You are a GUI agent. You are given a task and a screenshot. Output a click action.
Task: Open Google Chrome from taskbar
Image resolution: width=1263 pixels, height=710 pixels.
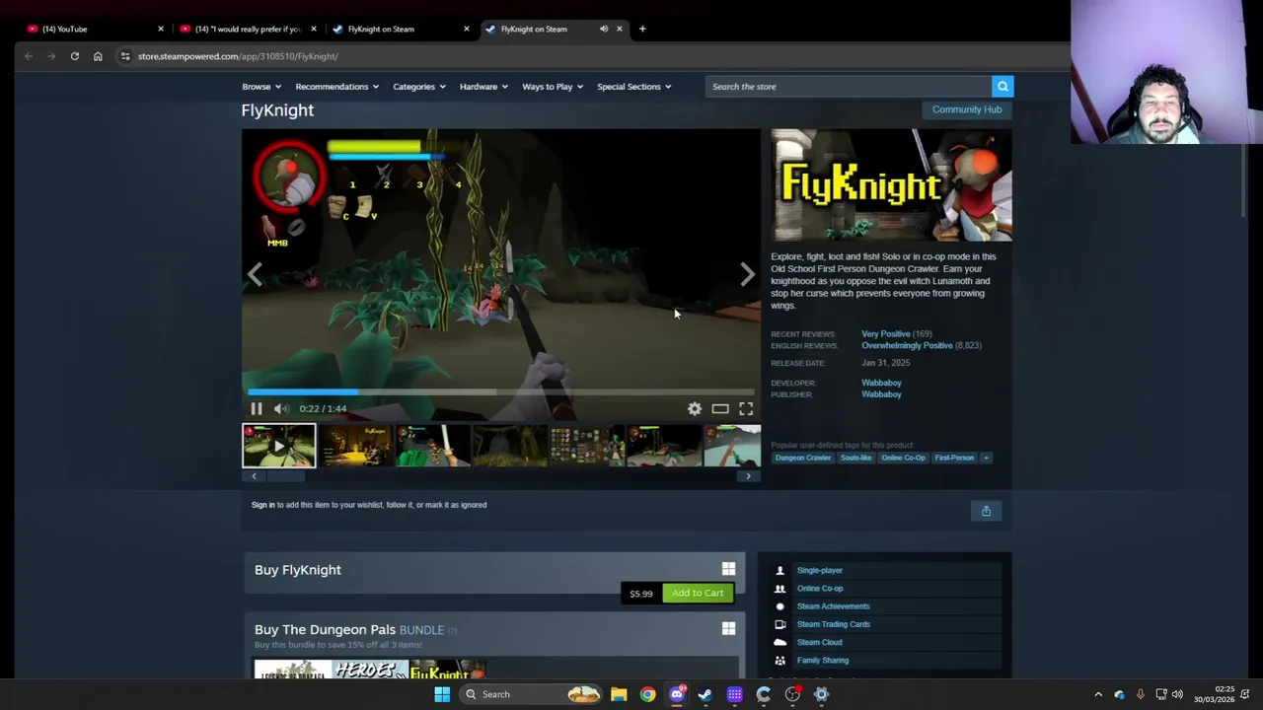click(647, 694)
